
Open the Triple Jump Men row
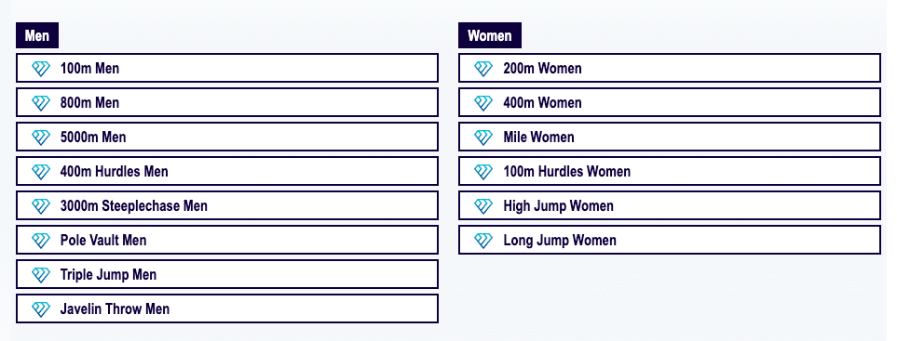[227, 274]
